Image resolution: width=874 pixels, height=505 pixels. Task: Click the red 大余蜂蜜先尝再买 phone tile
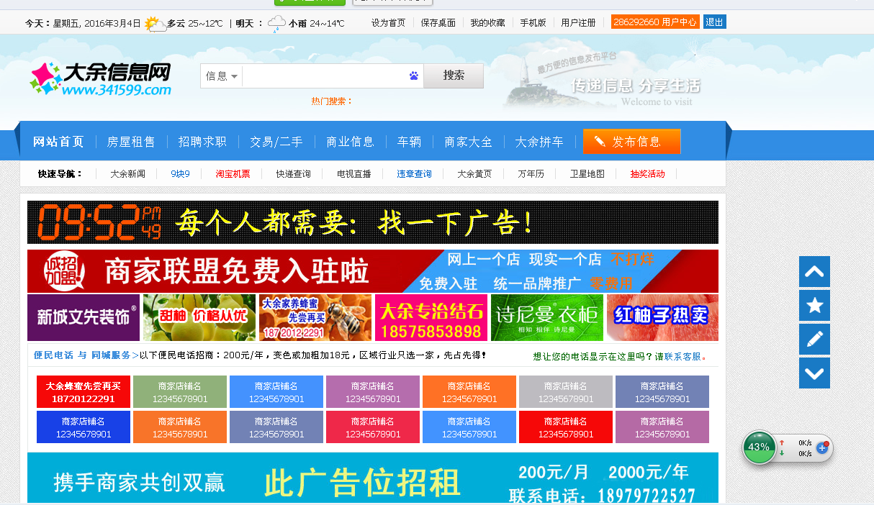pos(84,392)
